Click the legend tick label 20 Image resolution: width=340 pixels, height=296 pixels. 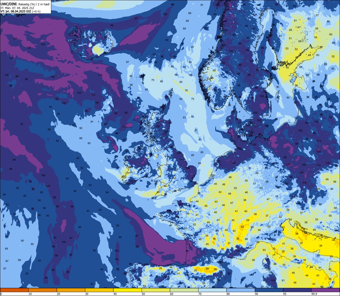tap(58, 294)
